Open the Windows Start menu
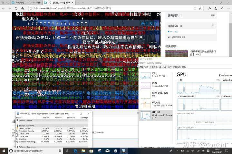Image resolution: width=232 pixels, height=154 pixels. (x=4, y=151)
